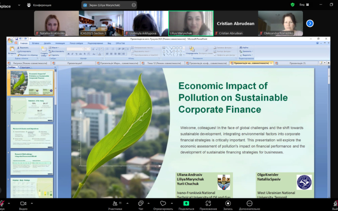Click Oleksandra Romashko's video tile
This screenshot has height=211, width=338.
click(x=281, y=23)
